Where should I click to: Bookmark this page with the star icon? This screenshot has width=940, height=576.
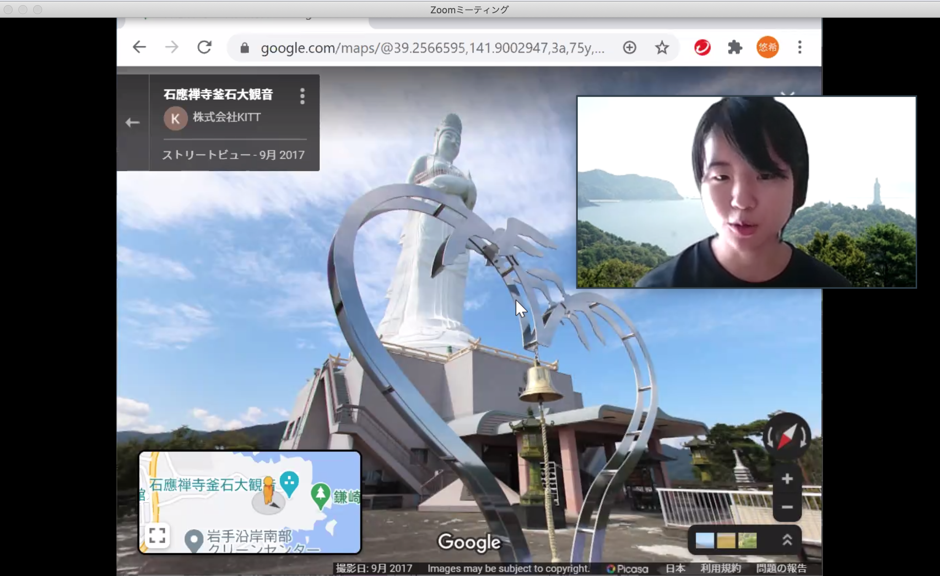click(662, 48)
